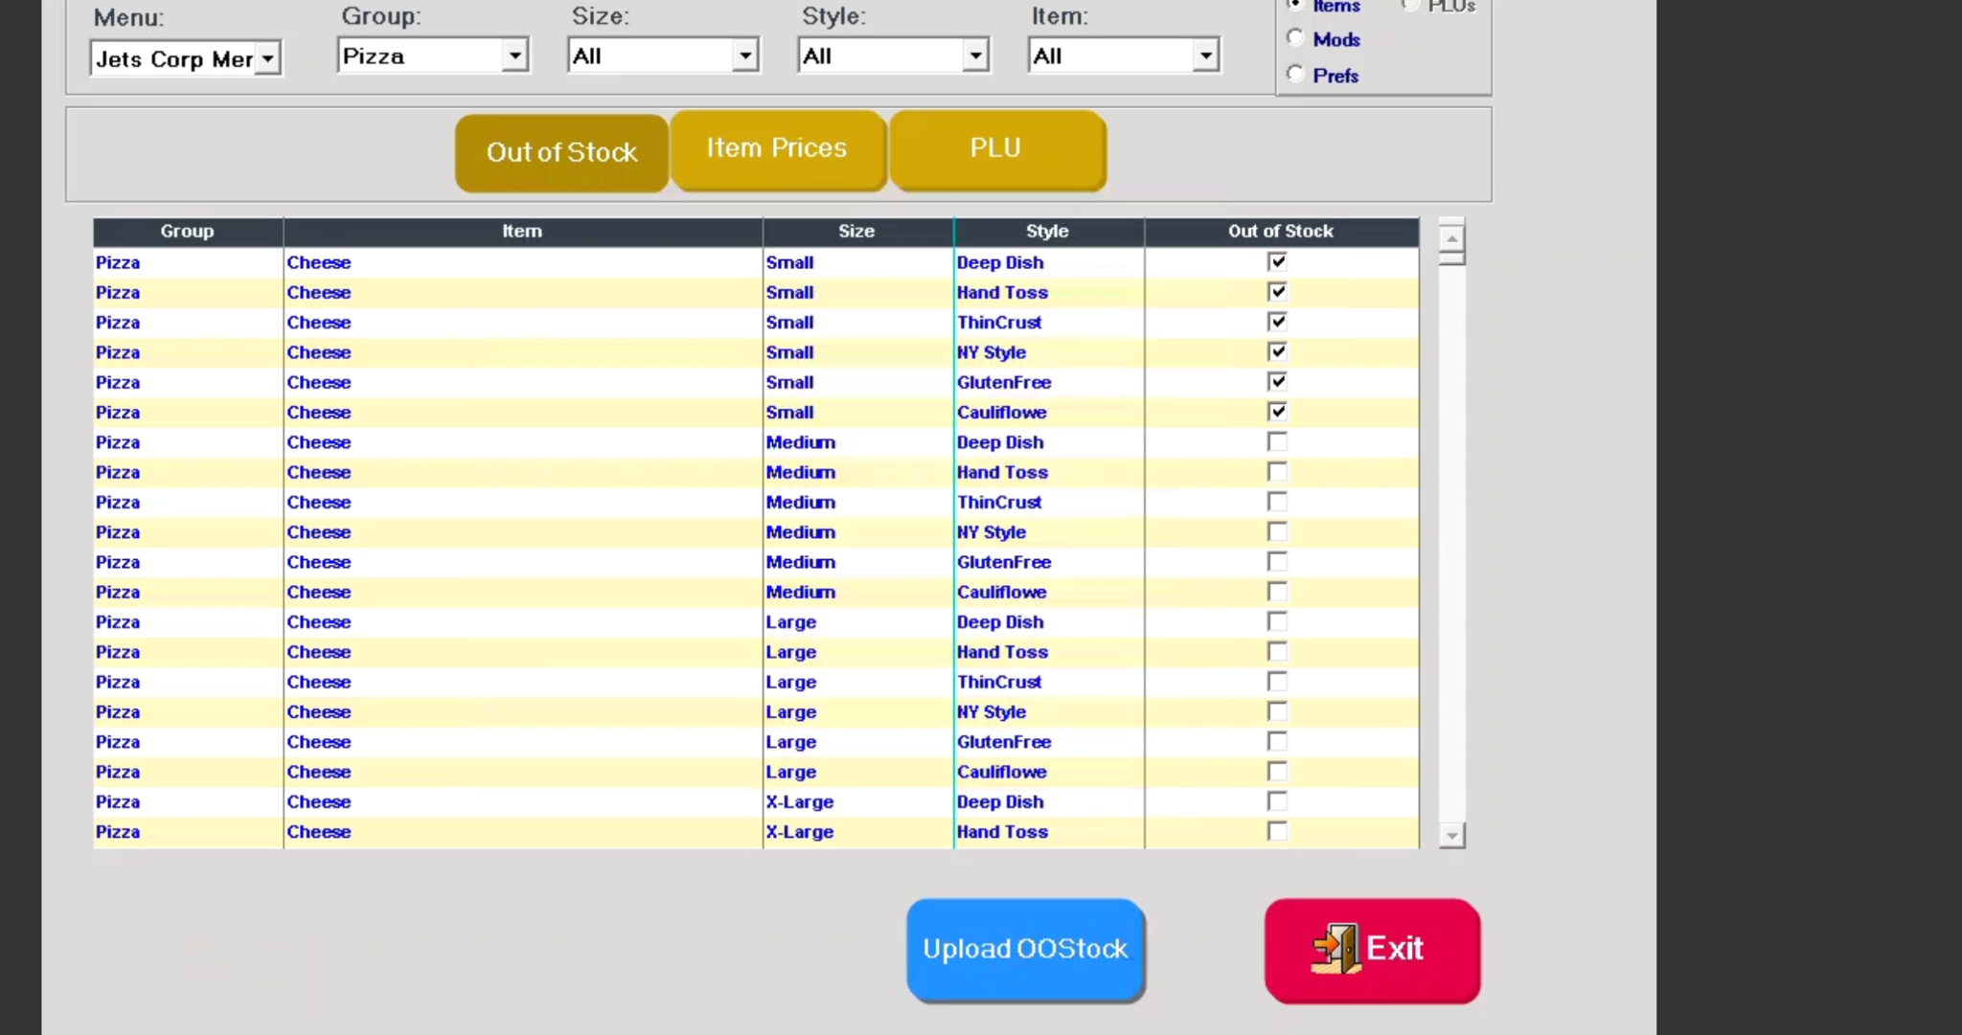Switch to the Item Prices tab

tap(777, 148)
